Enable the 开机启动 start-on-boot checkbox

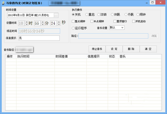click(134, 21)
